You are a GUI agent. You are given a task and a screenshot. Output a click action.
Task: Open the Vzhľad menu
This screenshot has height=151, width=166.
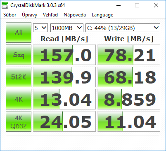(50, 15)
